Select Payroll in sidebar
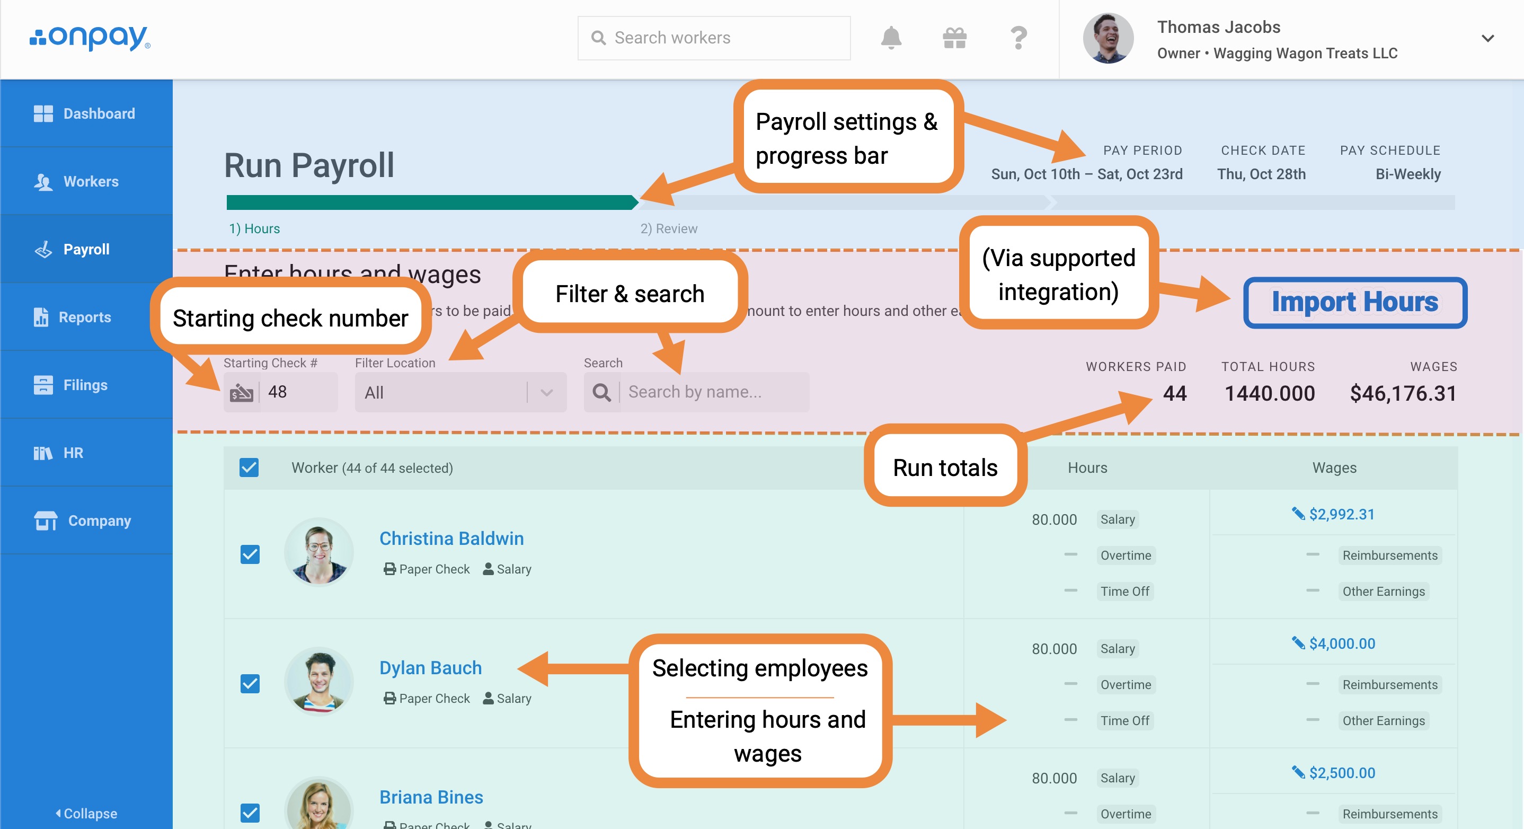Viewport: 1524px width, 829px height. (x=86, y=249)
